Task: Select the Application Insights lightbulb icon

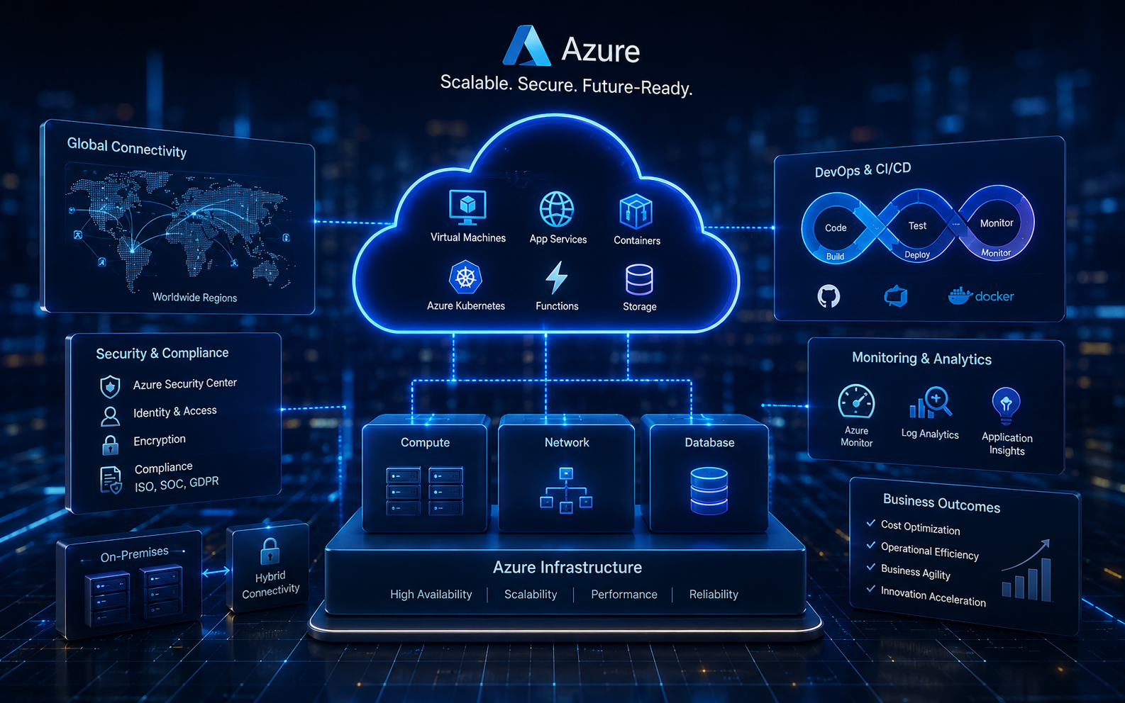Action: pos(1006,405)
